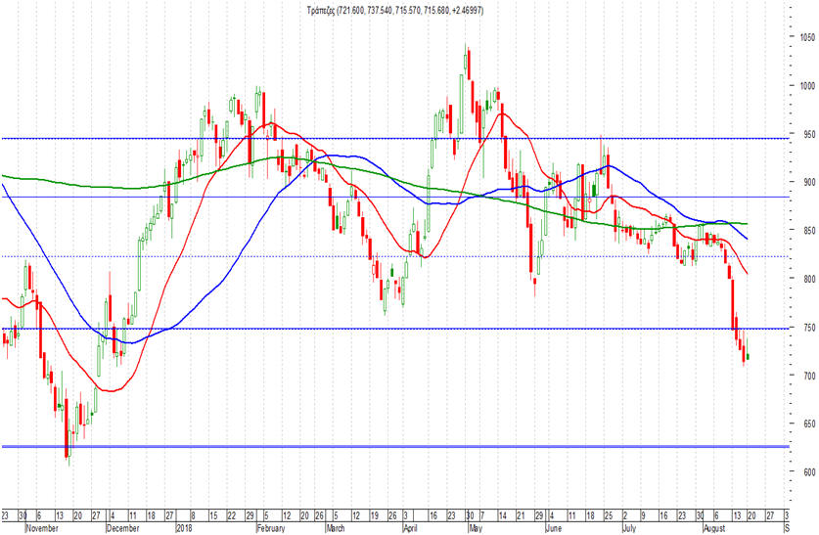Click the Τράπεζες chart title with OHLC values
This screenshot has width=819, height=535.
(395, 11)
